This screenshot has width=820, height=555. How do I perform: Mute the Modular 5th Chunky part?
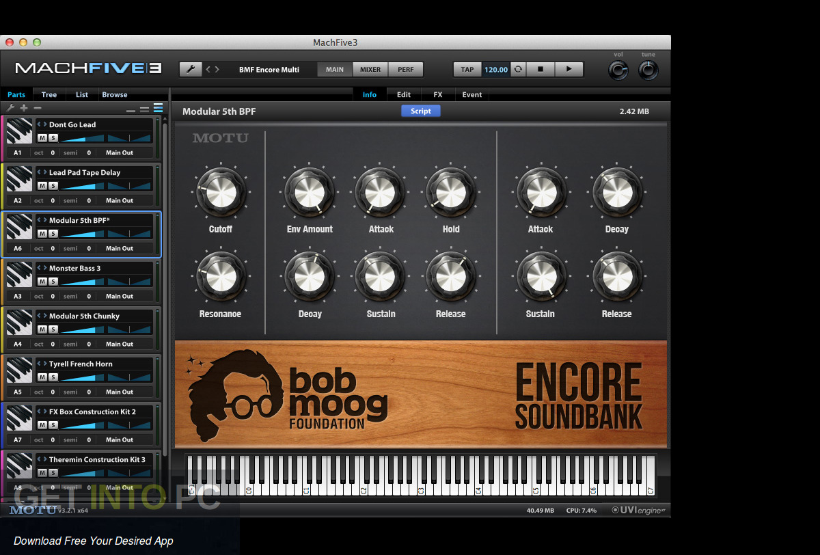click(x=42, y=329)
